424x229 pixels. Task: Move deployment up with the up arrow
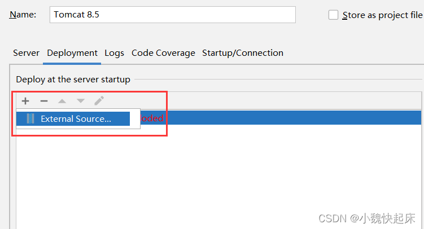coord(62,101)
